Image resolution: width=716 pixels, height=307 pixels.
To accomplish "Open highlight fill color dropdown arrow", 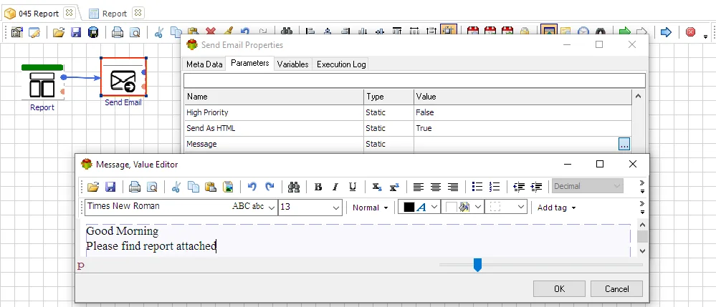I will tap(478, 207).
